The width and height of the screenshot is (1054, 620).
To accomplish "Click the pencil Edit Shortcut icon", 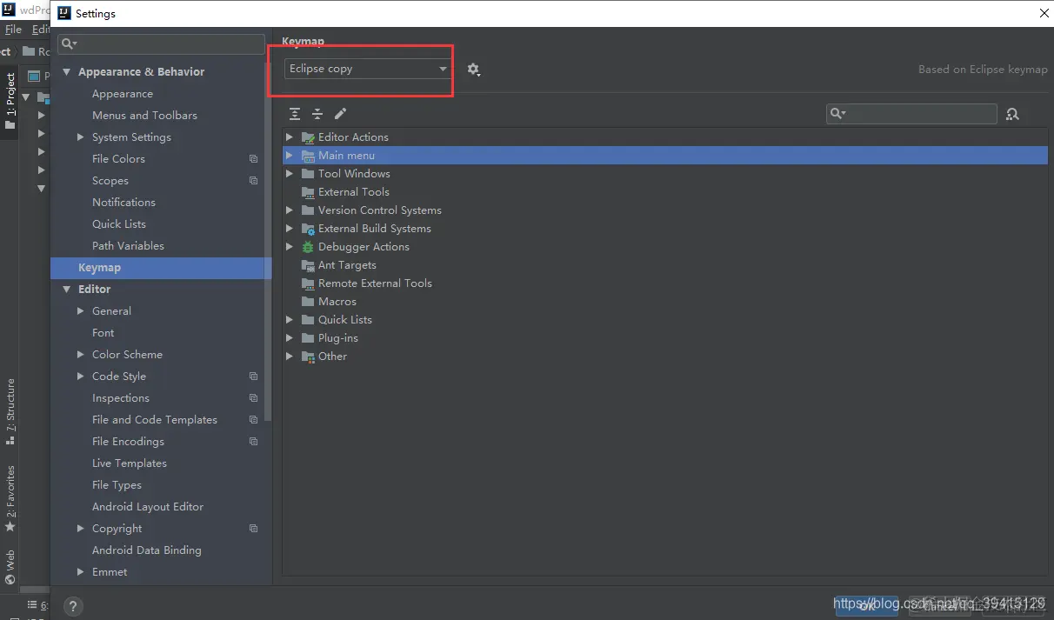I will tap(340, 114).
